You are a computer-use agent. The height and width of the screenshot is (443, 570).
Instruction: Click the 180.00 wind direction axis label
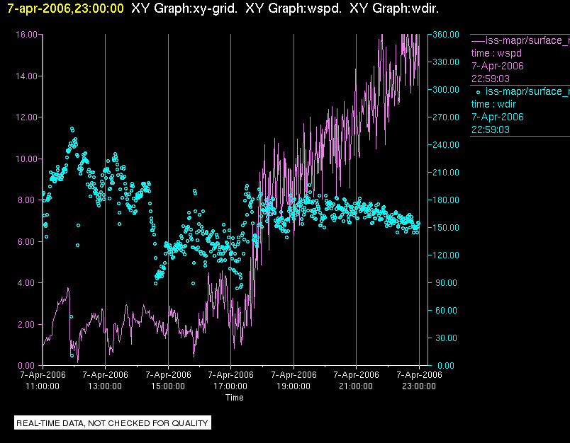click(x=446, y=200)
